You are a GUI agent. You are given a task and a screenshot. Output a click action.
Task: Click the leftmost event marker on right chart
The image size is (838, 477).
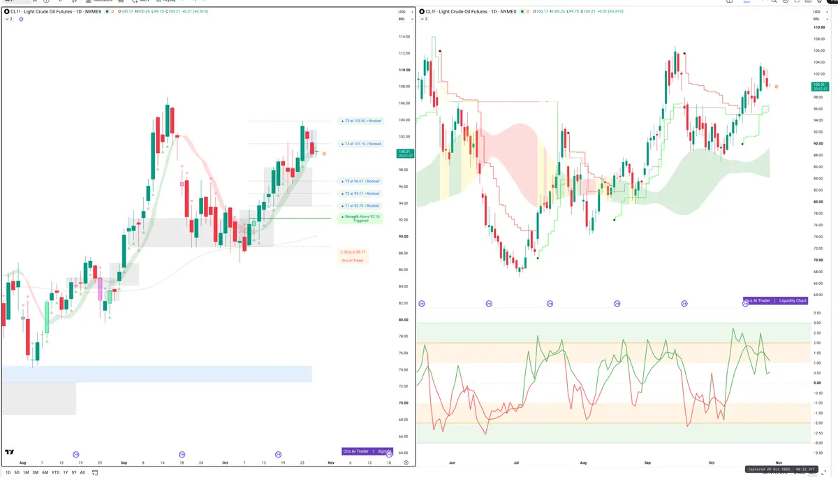point(421,304)
